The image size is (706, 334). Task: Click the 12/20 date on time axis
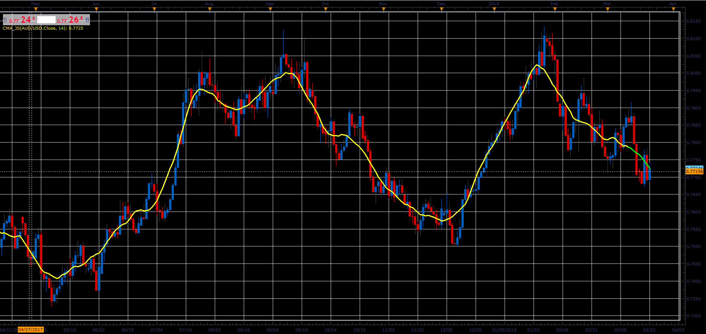475,330
